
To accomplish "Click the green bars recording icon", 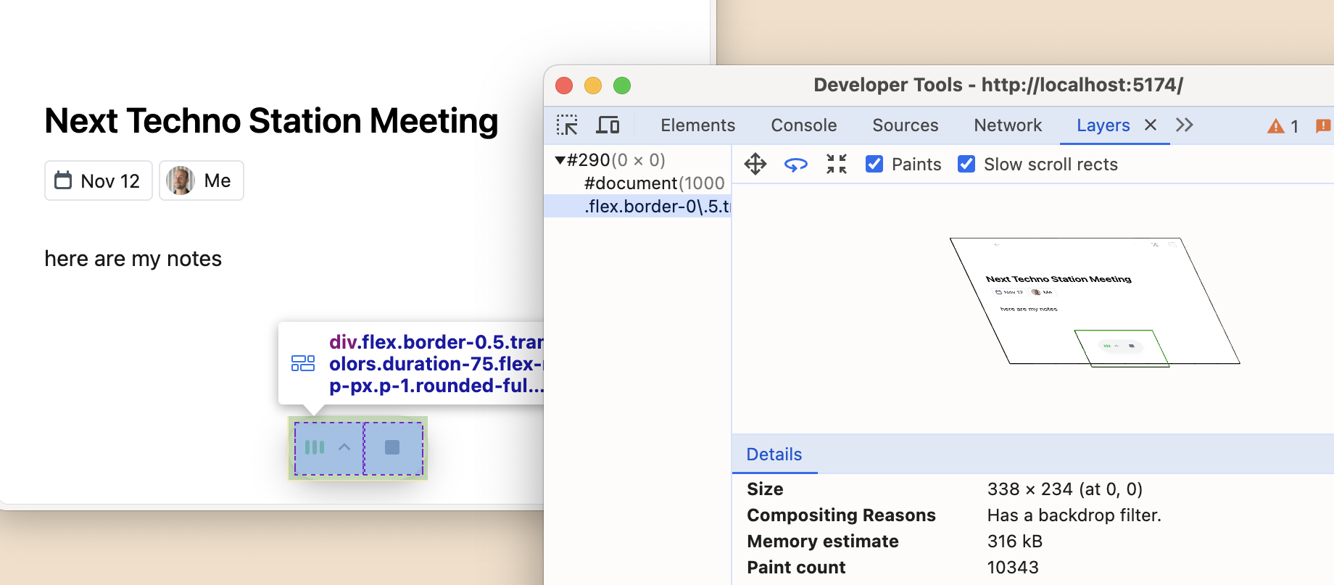I will click(315, 447).
